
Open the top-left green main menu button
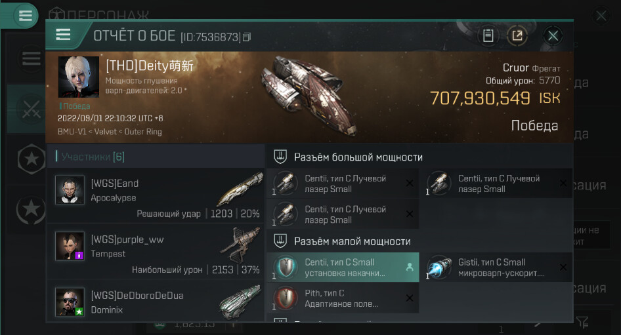coord(26,16)
